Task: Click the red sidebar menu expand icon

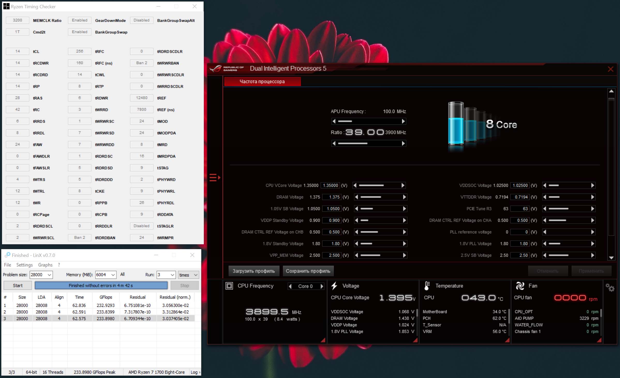Action: [214, 177]
